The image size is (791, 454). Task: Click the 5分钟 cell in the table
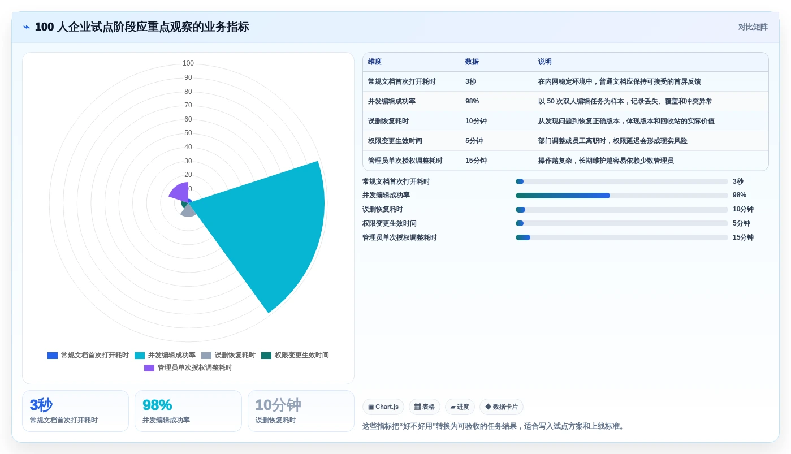(474, 141)
